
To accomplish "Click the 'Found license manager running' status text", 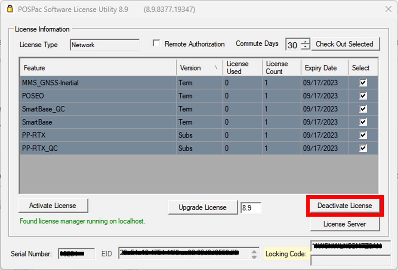I will [82, 221].
